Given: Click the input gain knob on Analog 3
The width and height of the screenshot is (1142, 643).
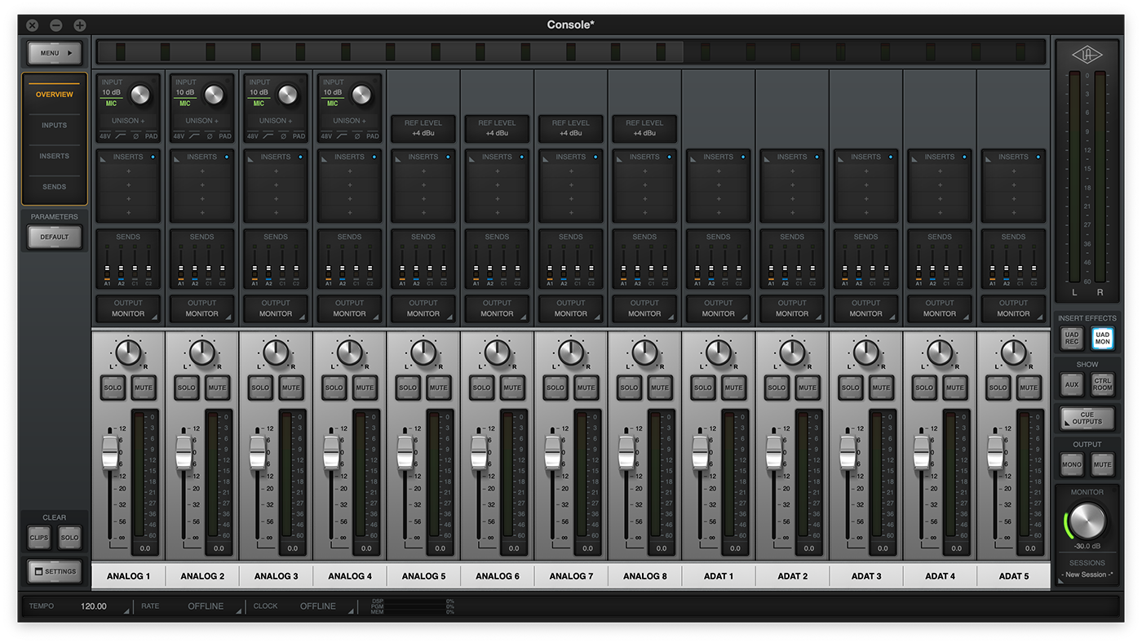Looking at the screenshot, I should pyautogui.click(x=287, y=95).
